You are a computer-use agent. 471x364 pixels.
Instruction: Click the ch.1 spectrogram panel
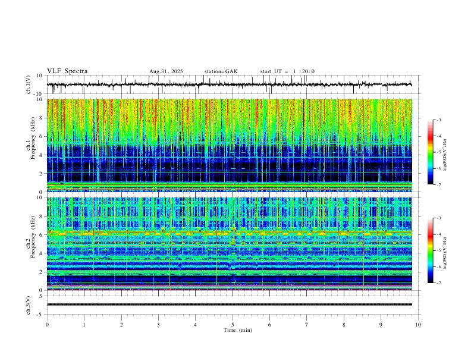[230, 145]
